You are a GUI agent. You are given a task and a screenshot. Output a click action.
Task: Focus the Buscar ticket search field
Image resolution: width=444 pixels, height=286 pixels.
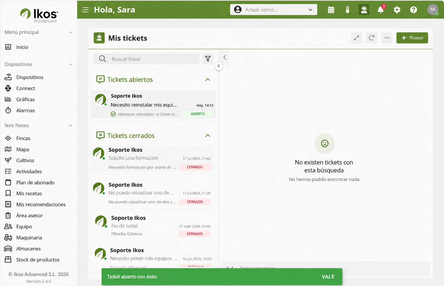coord(146,59)
